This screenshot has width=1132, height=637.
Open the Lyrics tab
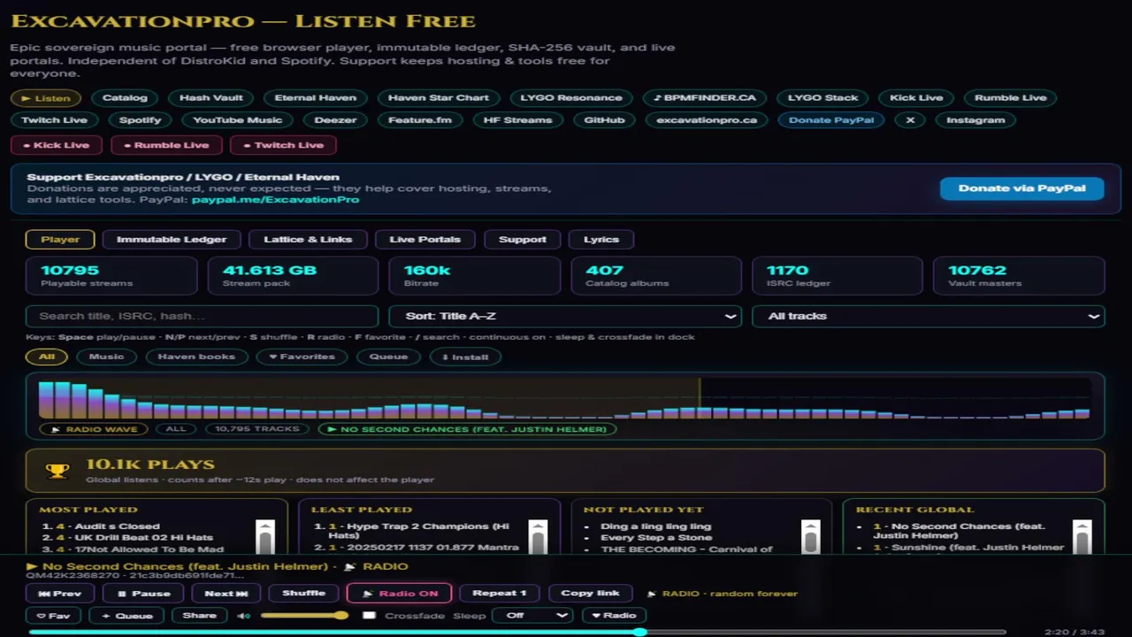[601, 240]
